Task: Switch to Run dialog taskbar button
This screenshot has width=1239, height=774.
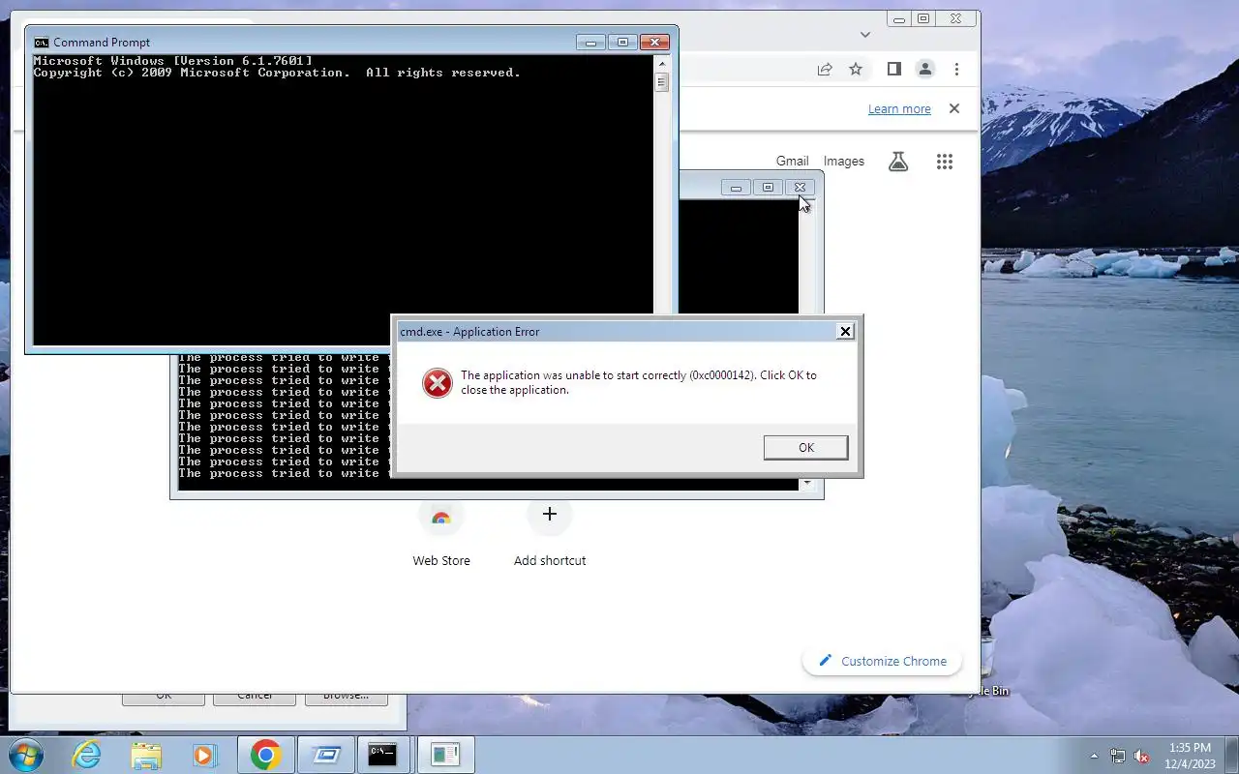Action: tap(326, 755)
